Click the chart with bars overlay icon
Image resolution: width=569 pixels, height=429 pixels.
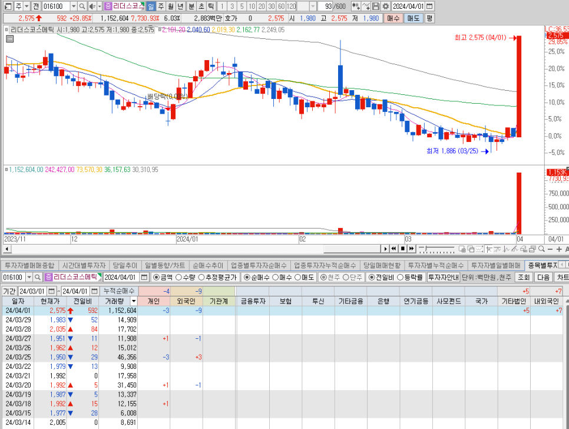[x=523, y=249]
